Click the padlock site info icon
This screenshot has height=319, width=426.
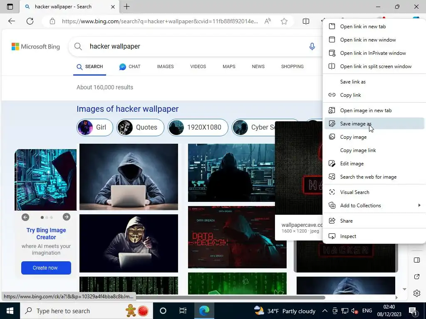tap(52, 21)
